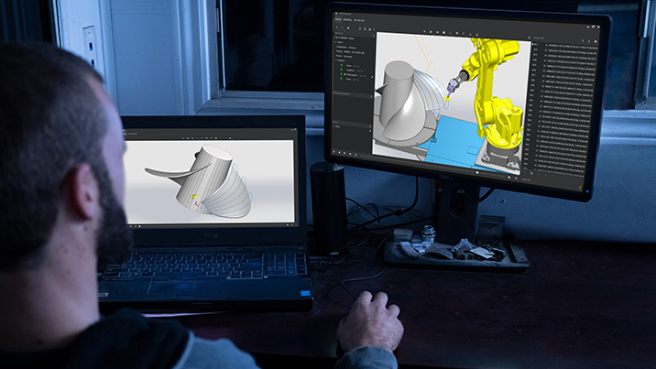Toggle the green status dot of the first operation

tap(342, 65)
